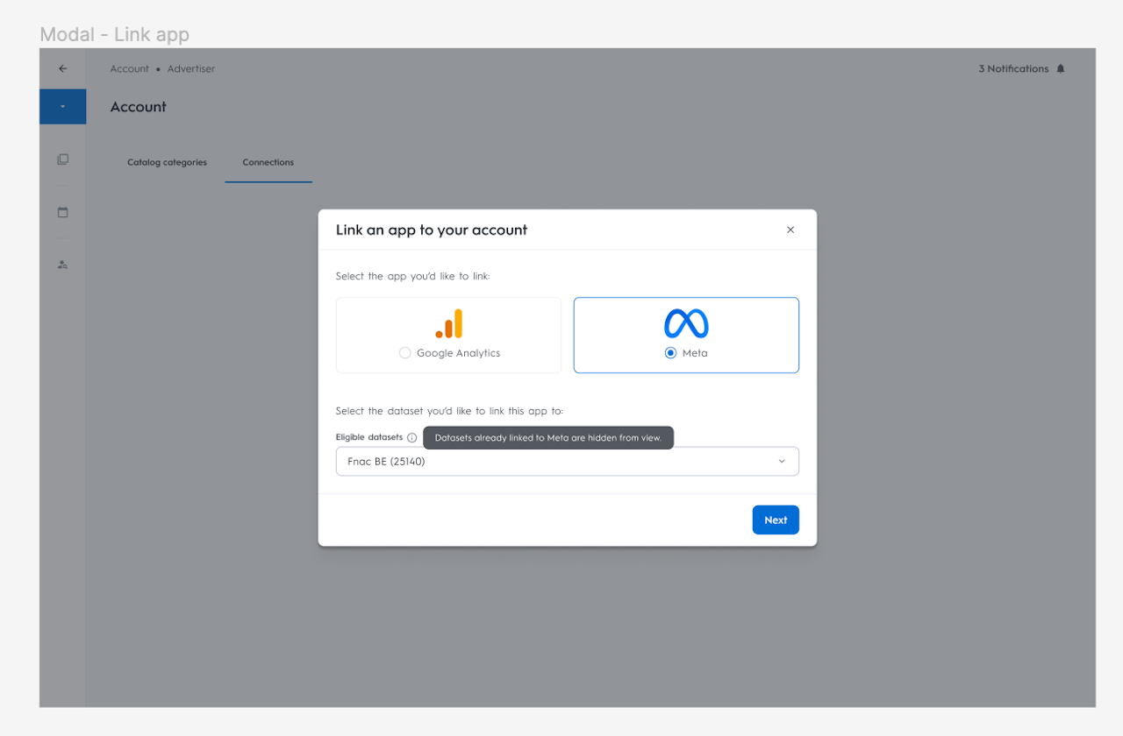Open the 3 Notifications link
Image resolution: width=1123 pixels, height=736 pixels.
pos(1013,68)
